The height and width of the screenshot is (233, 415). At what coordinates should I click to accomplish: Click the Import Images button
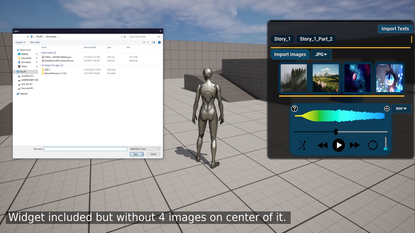click(x=290, y=54)
